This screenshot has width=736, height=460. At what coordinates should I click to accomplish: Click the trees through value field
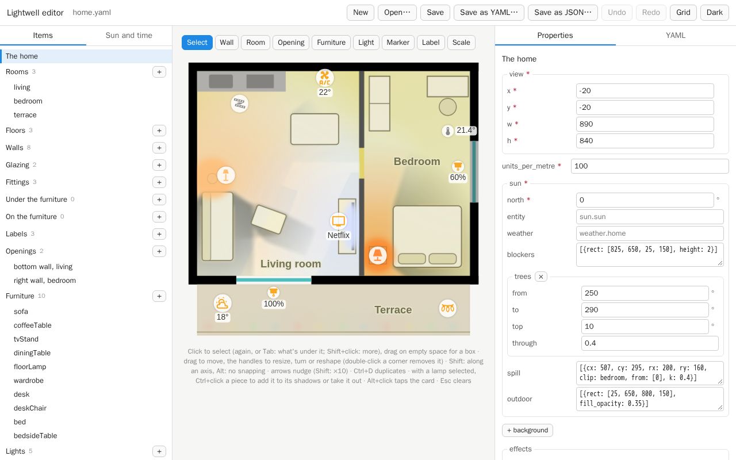coord(650,343)
